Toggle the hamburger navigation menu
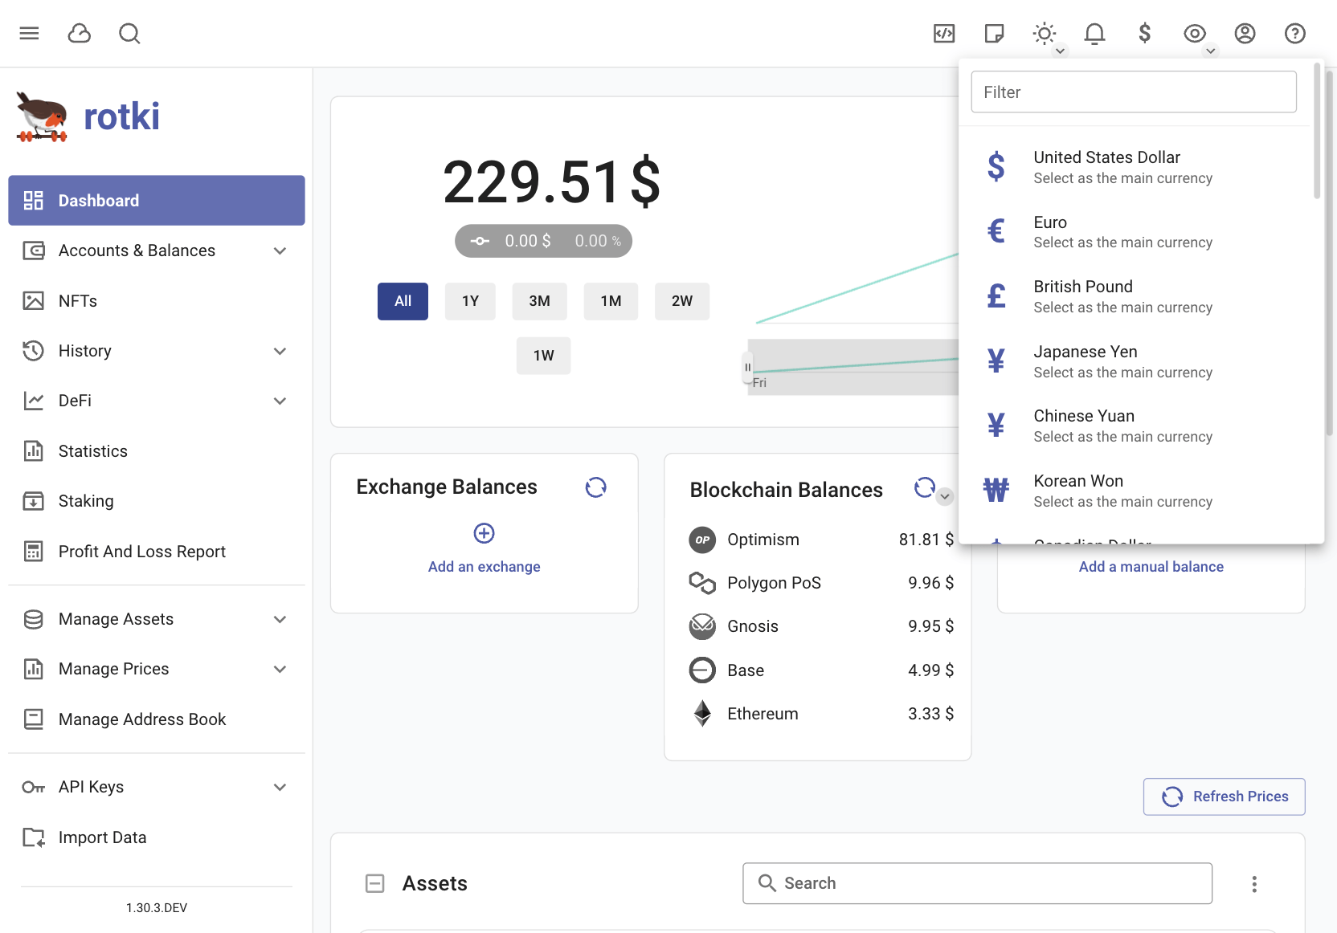This screenshot has width=1337, height=933. click(x=30, y=33)
